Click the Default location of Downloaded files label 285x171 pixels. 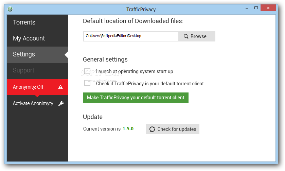pyautogui.click(x=133, y=21)
